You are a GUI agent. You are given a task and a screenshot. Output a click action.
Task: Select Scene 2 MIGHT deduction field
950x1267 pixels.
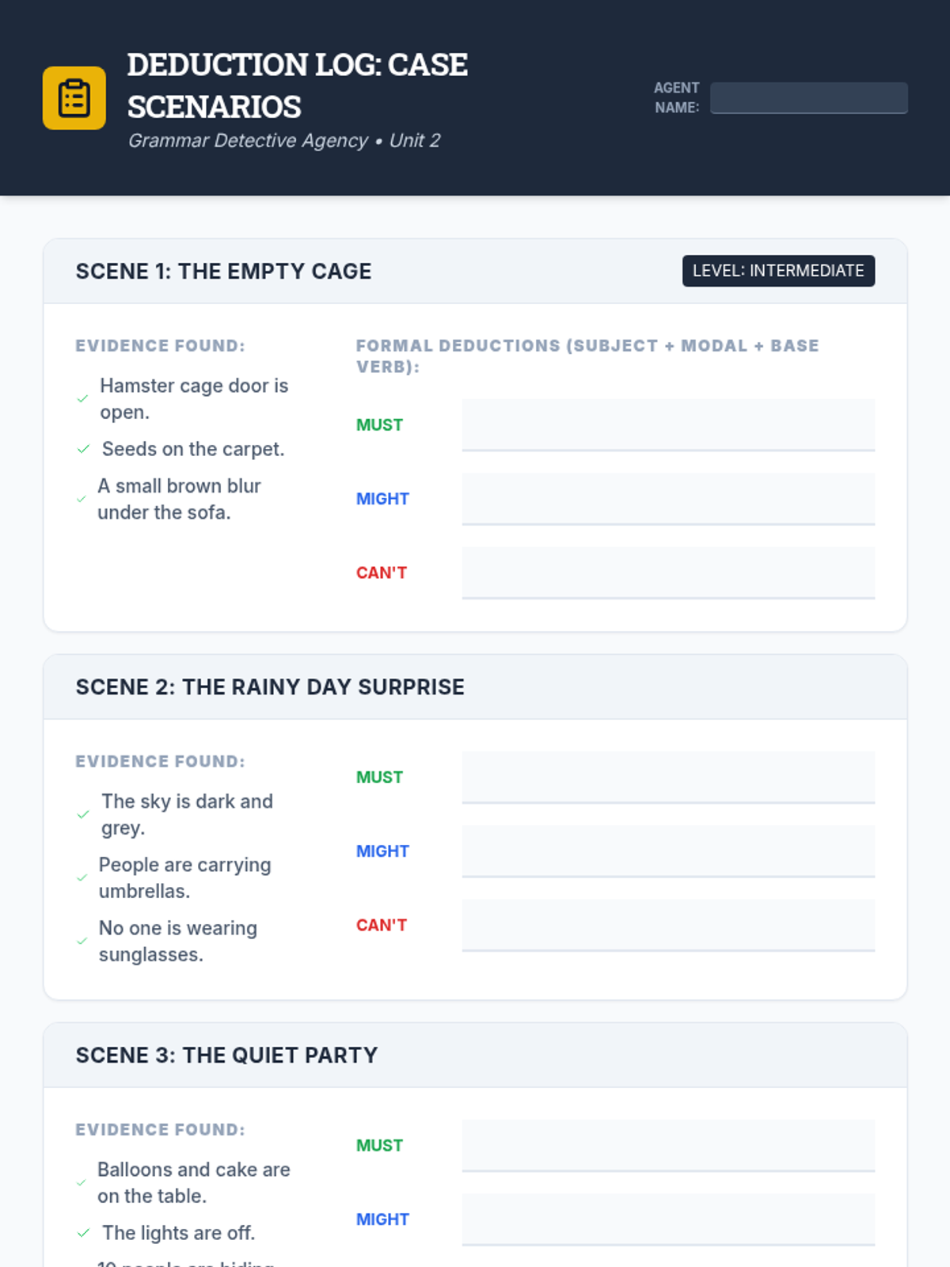668,851
